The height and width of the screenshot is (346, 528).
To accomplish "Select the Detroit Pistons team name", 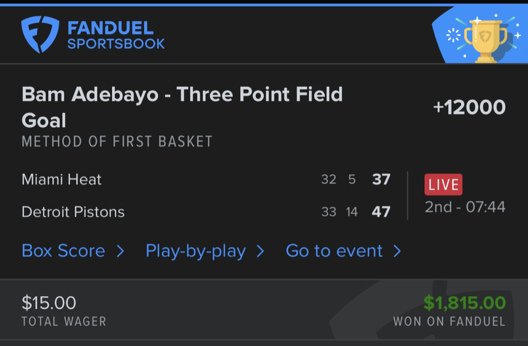I will 73,212.
